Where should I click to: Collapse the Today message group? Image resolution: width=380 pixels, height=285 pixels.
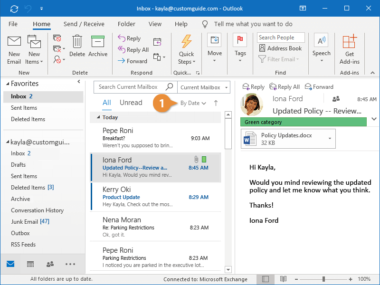point(98,117)
